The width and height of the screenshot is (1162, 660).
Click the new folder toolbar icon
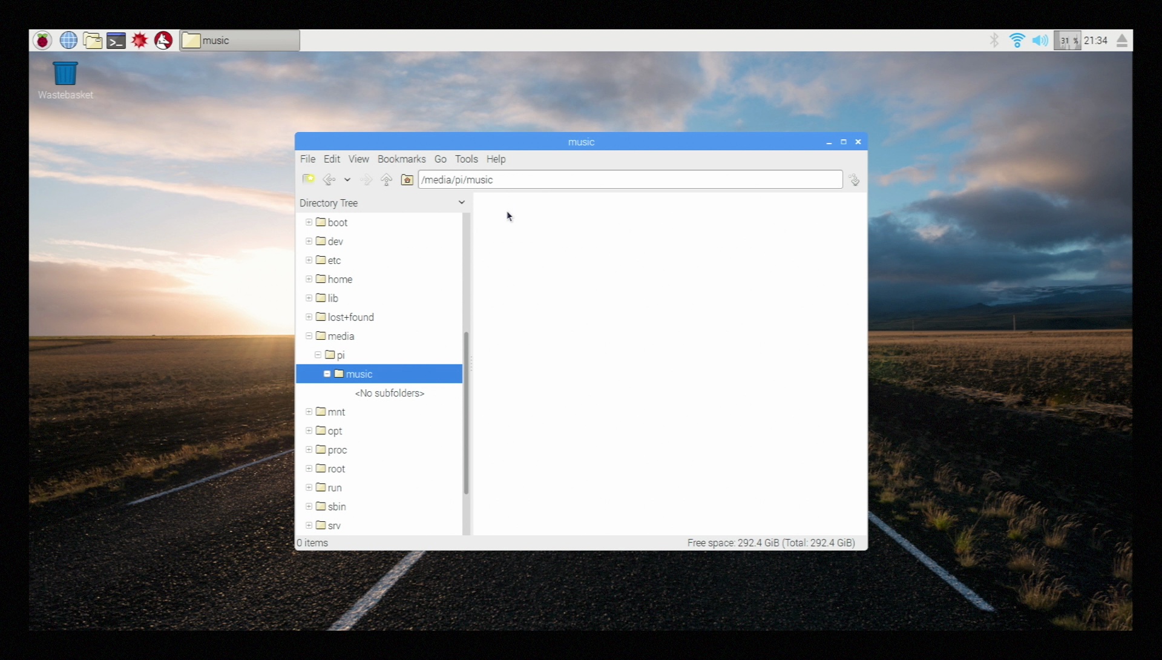308,179
